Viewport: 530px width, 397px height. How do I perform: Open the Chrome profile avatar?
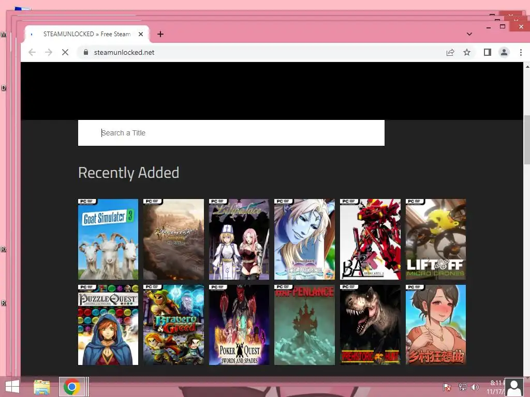[504, 52]
